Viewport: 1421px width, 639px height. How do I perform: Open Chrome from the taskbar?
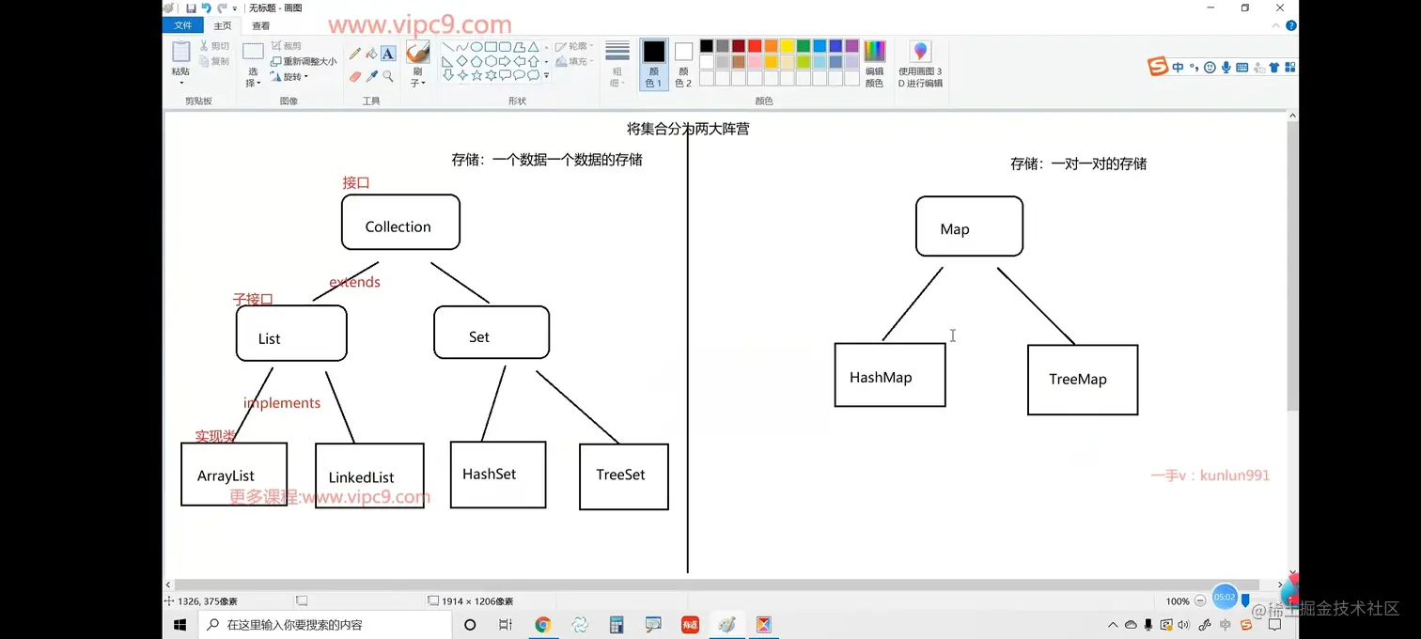click(x=542, y=624)
